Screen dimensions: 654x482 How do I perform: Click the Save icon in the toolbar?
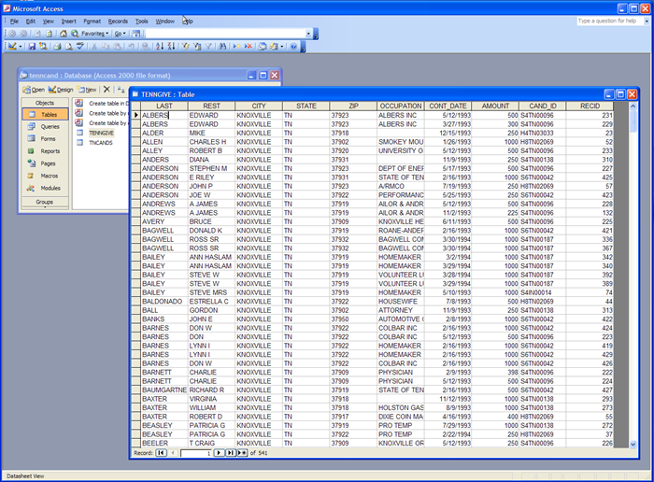pyautogui.click(x=32, y=47)
